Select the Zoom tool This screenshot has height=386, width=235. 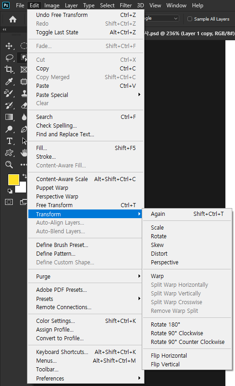(9, 165)
